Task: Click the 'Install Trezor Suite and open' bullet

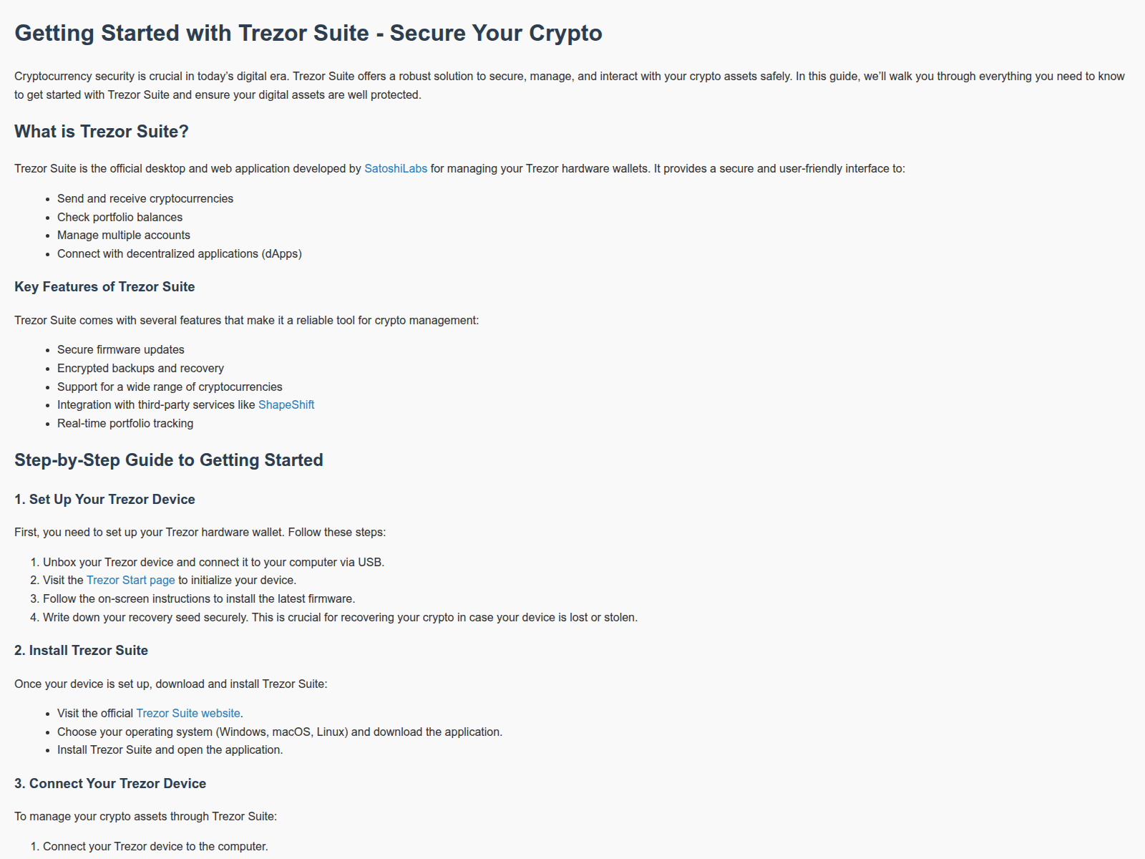Action: point(170,750)
